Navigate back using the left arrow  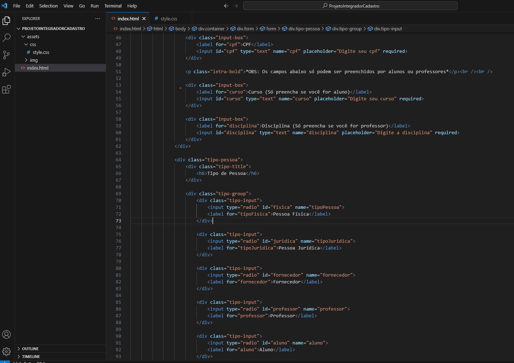click(x=226, y=6)
